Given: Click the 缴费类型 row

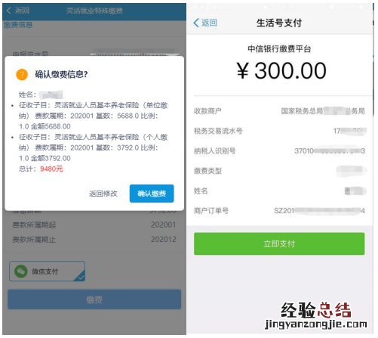Looking at the screenshot, I should (x=279, y=171).
